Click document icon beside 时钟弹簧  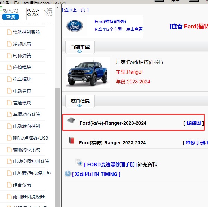coord(9,56)
